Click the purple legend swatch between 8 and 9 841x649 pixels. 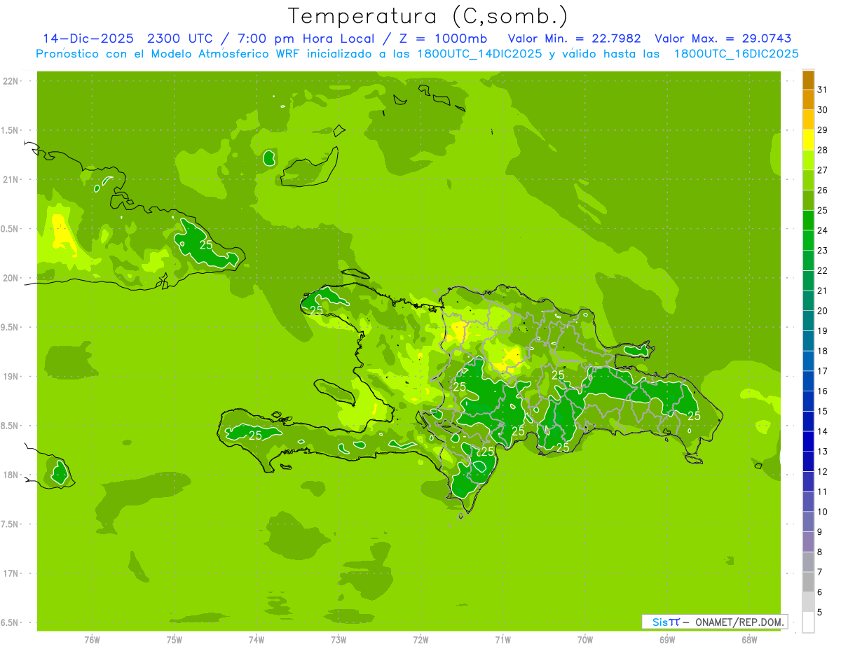click(x=808, y=542)
